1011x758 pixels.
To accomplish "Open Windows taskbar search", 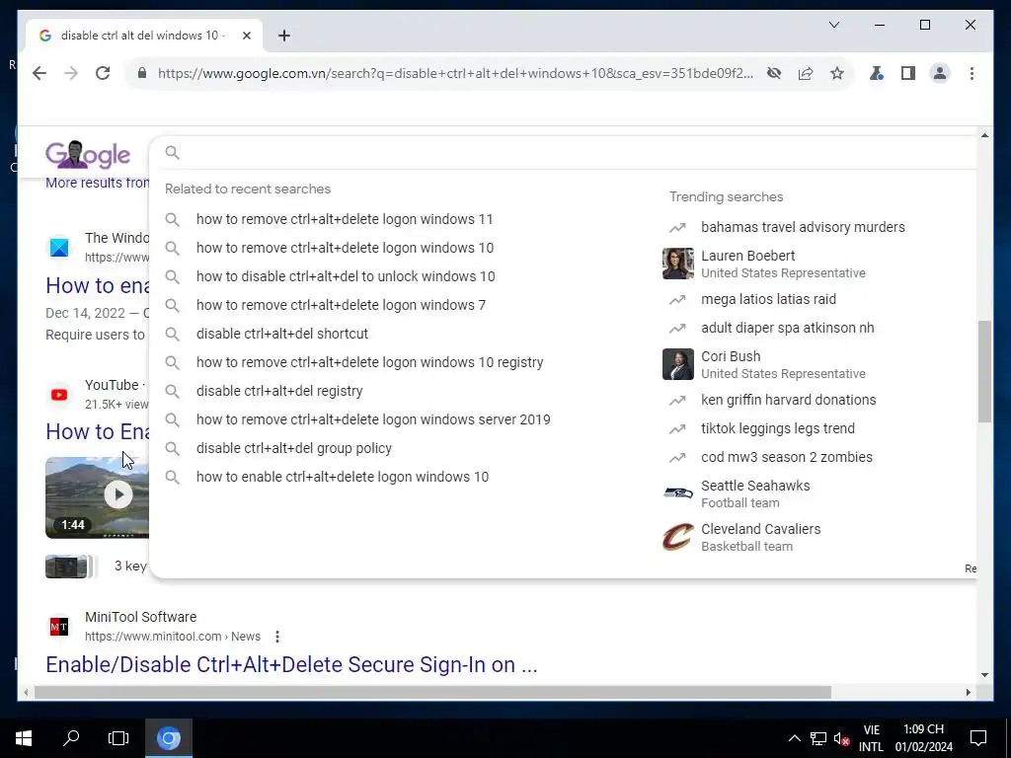I will [71, 738].
